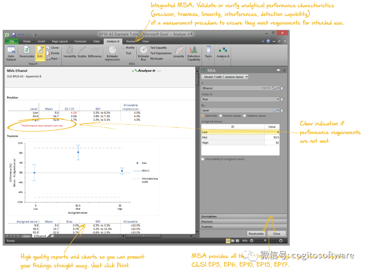The image size is (366, 272).
Task: Switch to the View ribbon tab
Action: [145, 41]
